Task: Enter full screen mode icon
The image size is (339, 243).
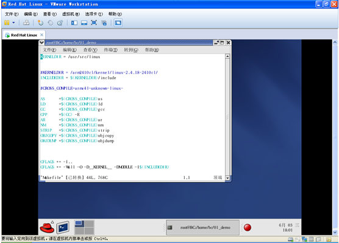Action: pyautogui.click(x=94, y=22)
